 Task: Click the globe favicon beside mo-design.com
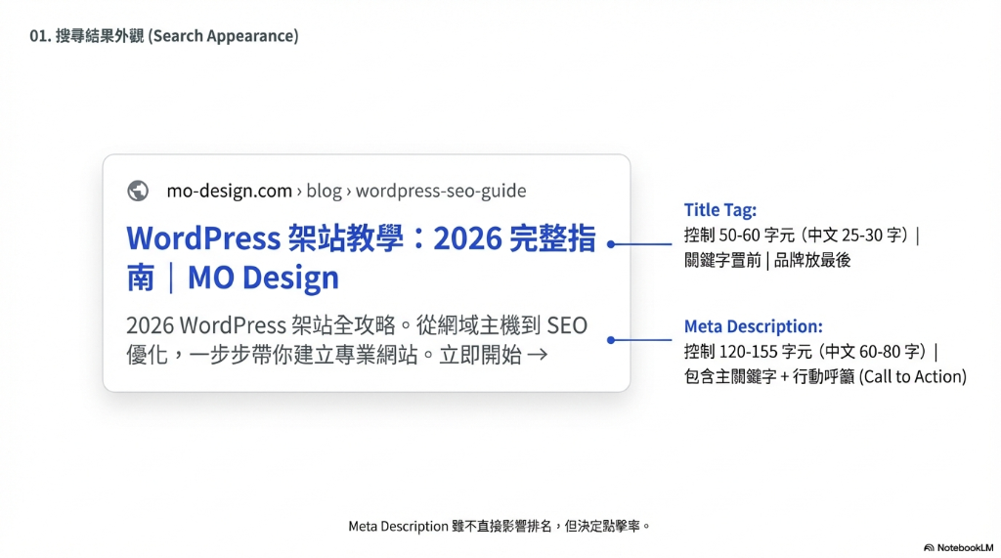(138, 191)
